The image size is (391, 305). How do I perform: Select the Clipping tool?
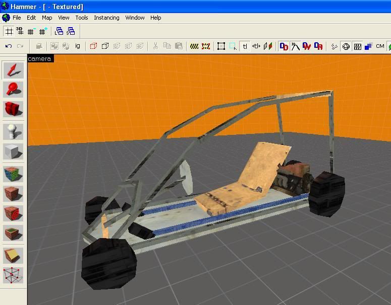(14, 256)
